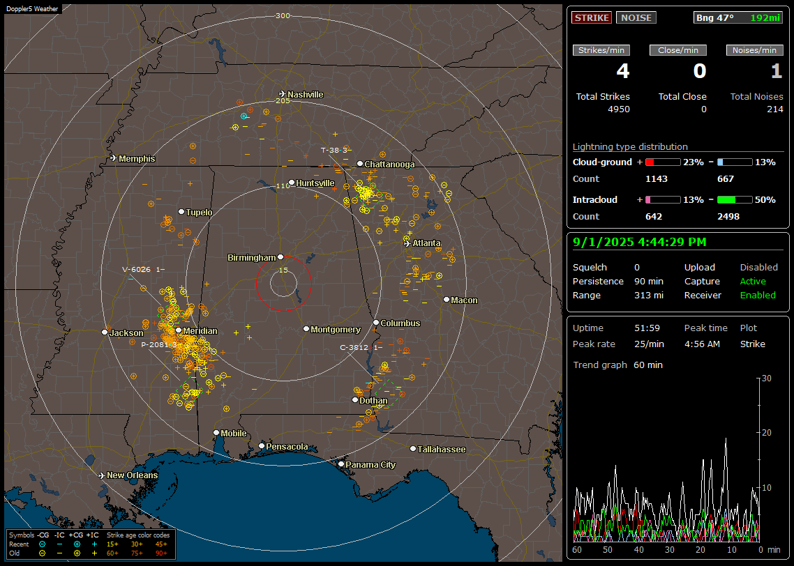Click the Squelch value 0
Image resolution: width=794 pixels, height=566 pixels.
point(637,267)
